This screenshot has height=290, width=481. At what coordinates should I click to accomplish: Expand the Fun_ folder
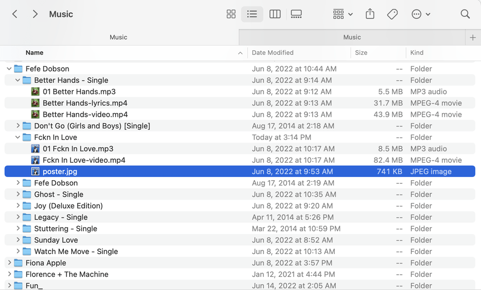click(x=9, y=285)
